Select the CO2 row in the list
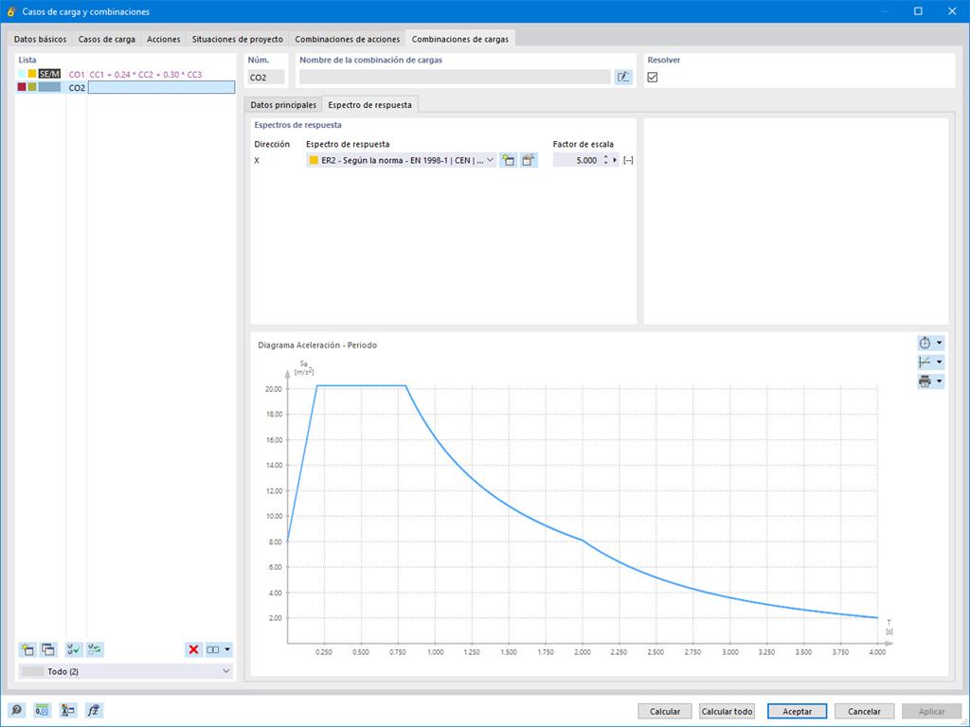The image size is (970, 727). [x=126, y=88]
